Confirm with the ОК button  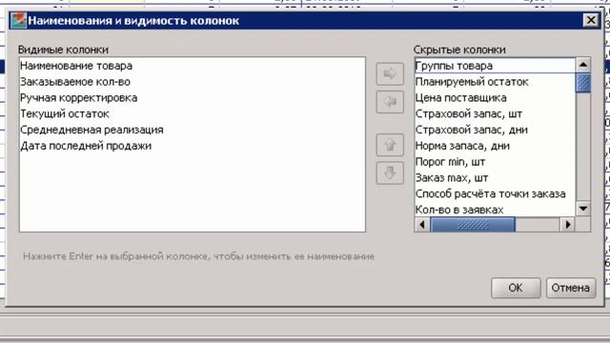tap(516, 288)
